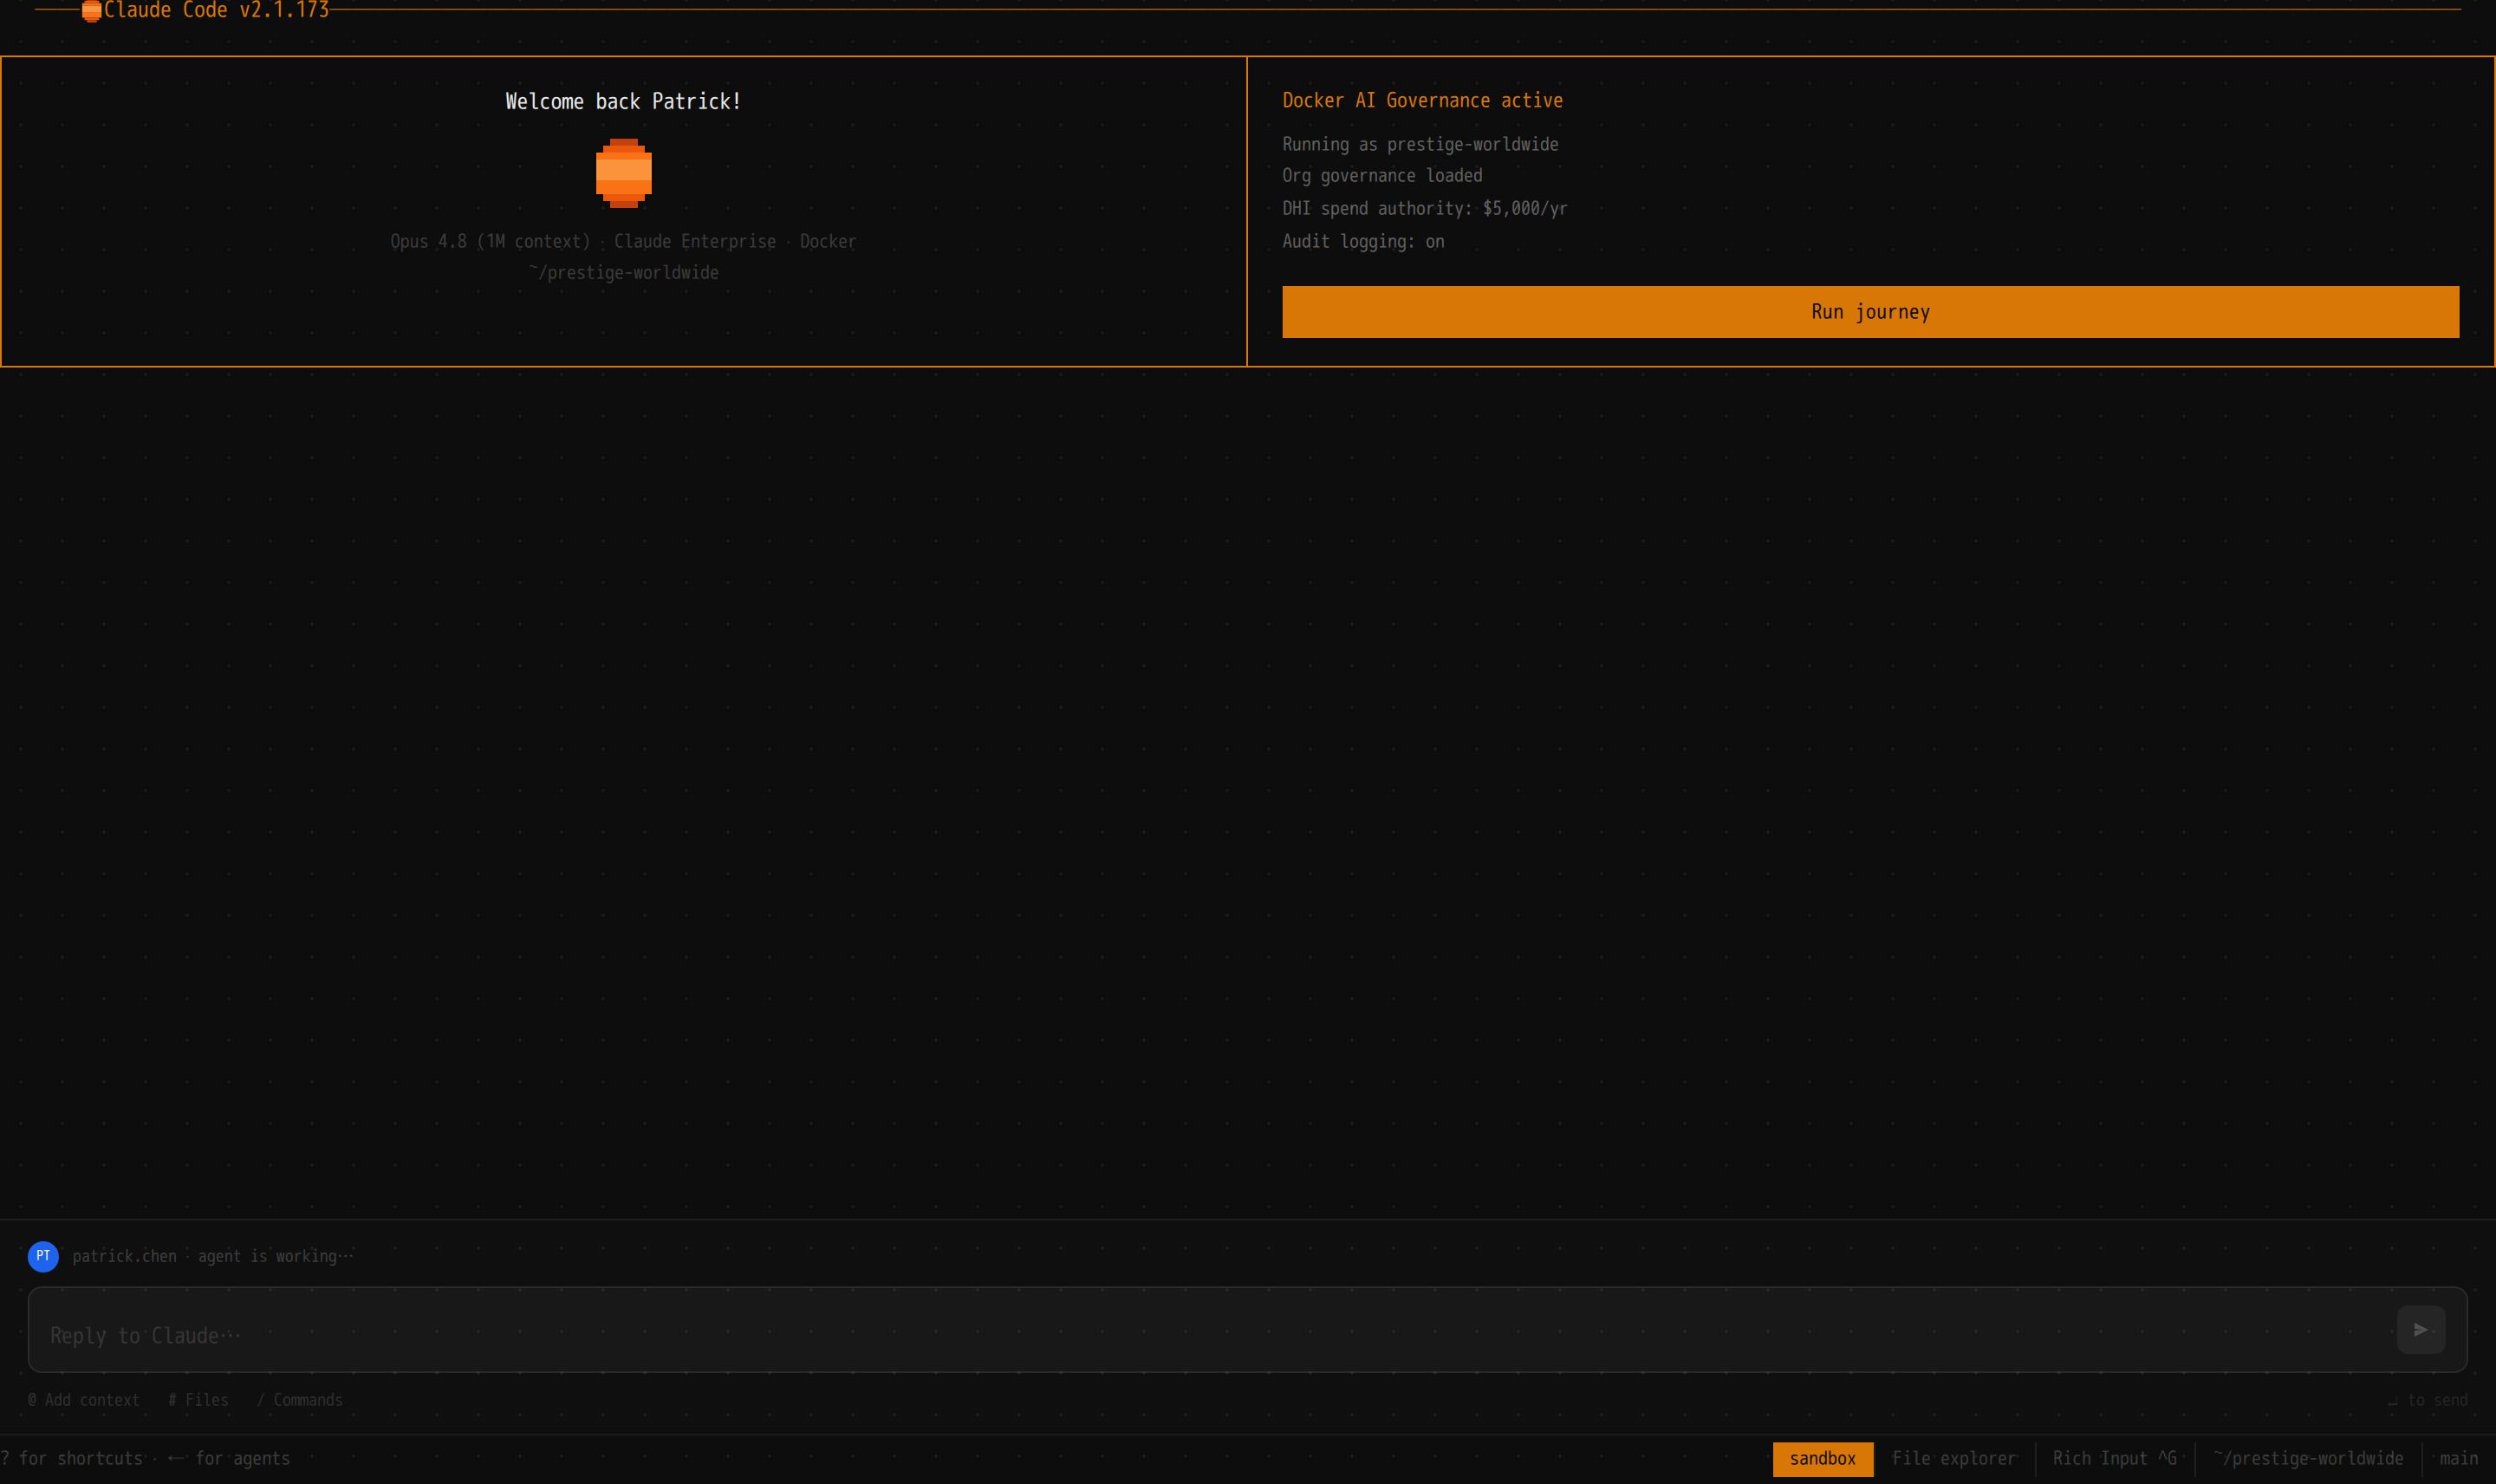Click the Run journey button
The image size is (2496, 1484).
[x=1870, y=312]
